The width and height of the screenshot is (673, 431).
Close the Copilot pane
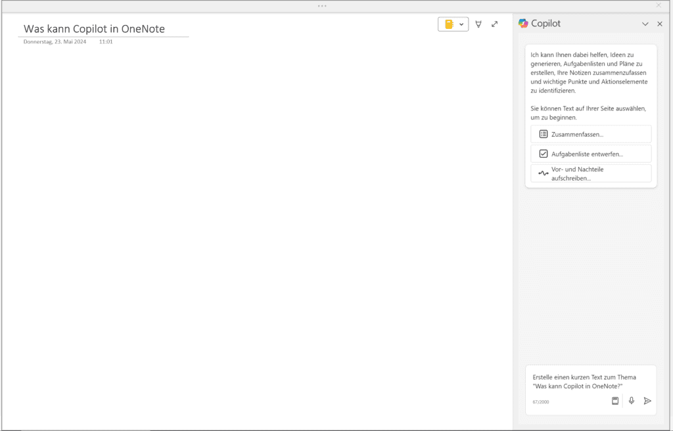[x=660, y=24]
